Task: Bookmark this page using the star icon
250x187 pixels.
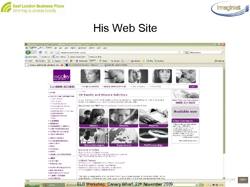Action: (179, 52)
